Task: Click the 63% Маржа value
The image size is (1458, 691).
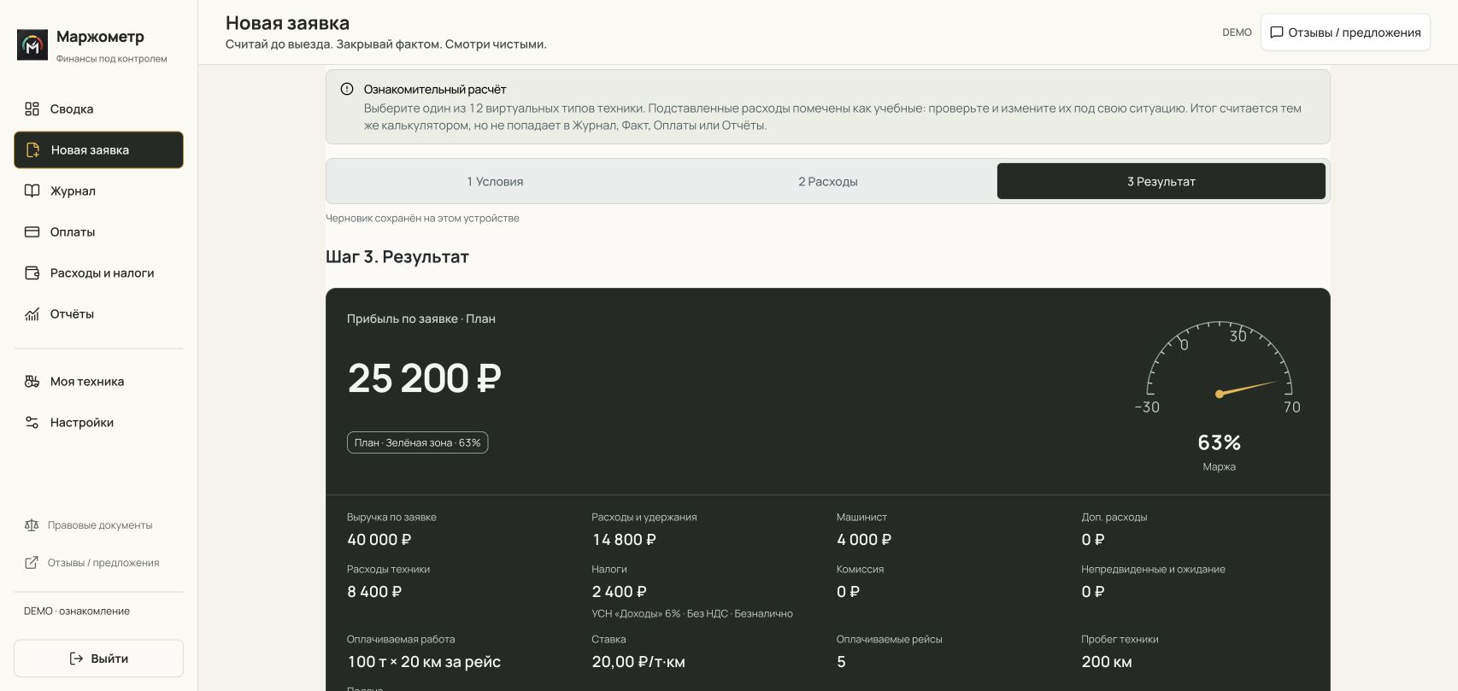Action: tap(1220, 442)
